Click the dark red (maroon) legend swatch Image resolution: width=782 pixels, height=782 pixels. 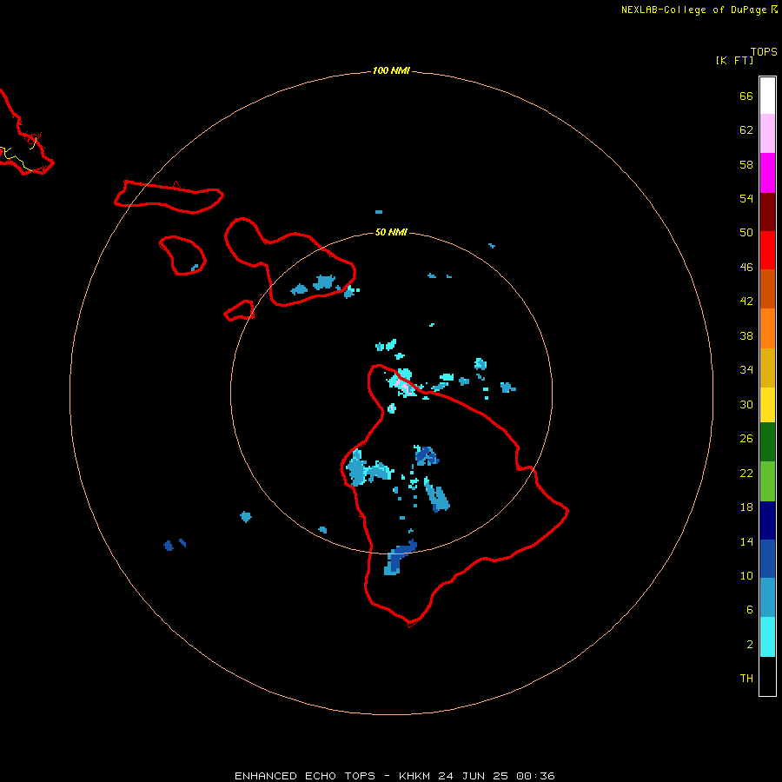pos(767,212)
